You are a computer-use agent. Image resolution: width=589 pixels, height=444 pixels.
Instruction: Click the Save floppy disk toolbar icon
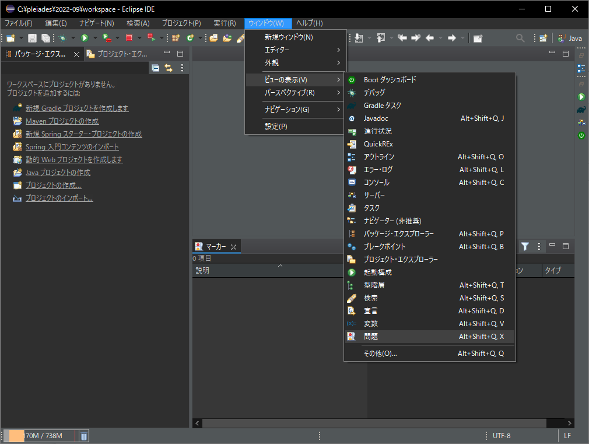(32, 38)
